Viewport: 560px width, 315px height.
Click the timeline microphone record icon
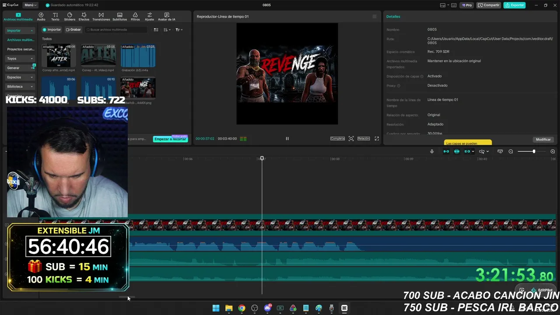tap(432, 151)
